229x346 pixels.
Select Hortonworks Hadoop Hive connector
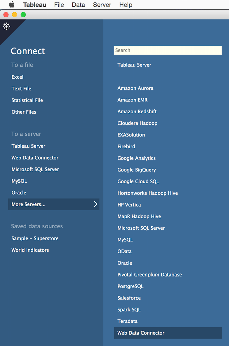(148, 193)
